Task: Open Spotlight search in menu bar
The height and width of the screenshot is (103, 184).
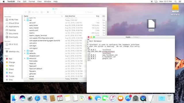Action: [x=175, y=1]
